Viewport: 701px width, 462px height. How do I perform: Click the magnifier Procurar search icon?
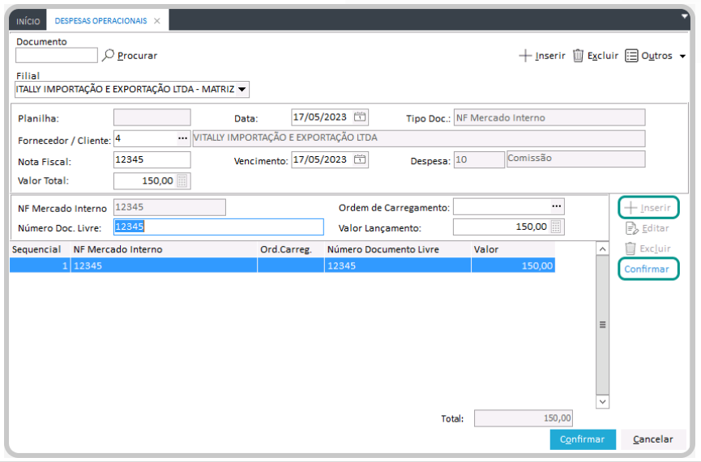pos(109,55)
